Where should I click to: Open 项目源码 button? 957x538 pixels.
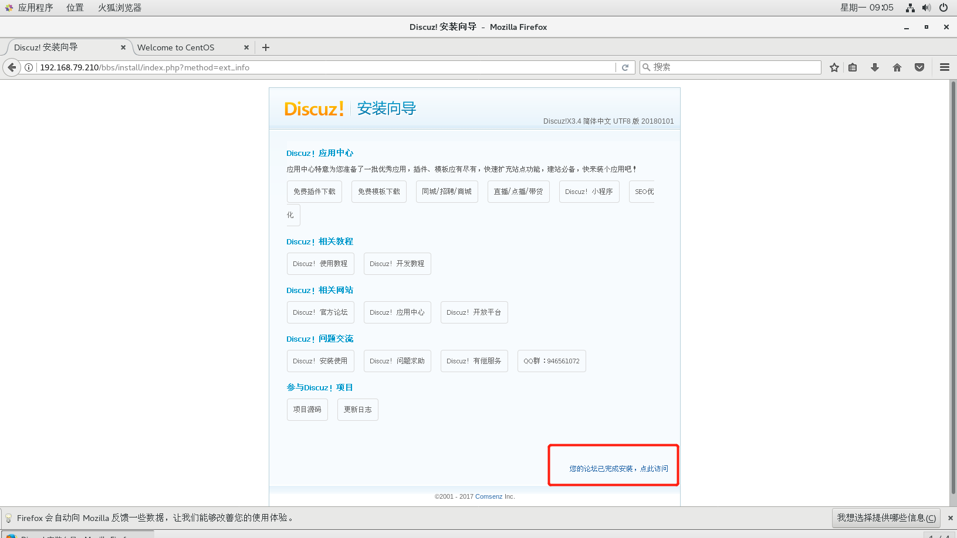point(307,410)
